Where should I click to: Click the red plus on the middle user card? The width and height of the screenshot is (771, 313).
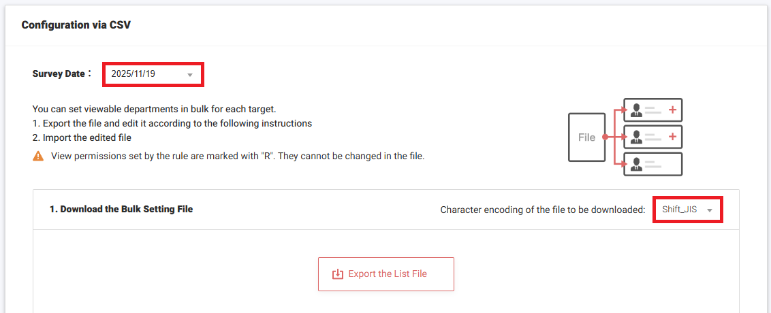[x=672, y=137]
